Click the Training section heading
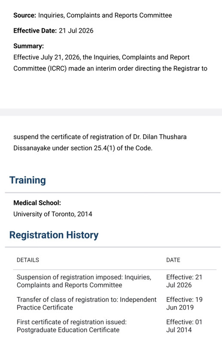 27,180
